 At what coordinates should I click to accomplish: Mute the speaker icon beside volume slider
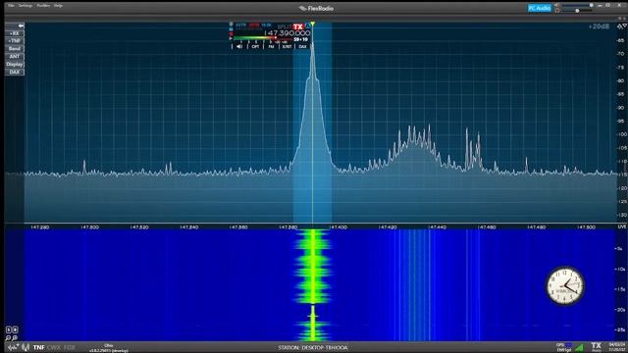click(556, 5)
